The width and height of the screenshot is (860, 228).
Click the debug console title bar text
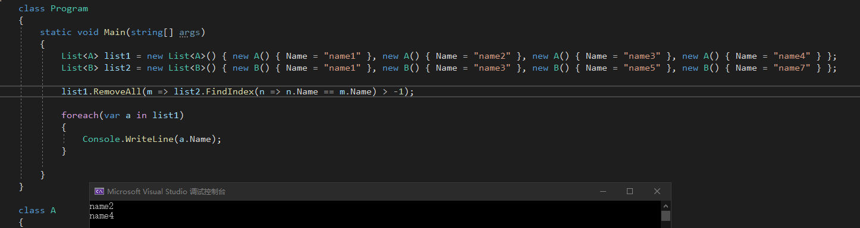(x=167, y=192)
